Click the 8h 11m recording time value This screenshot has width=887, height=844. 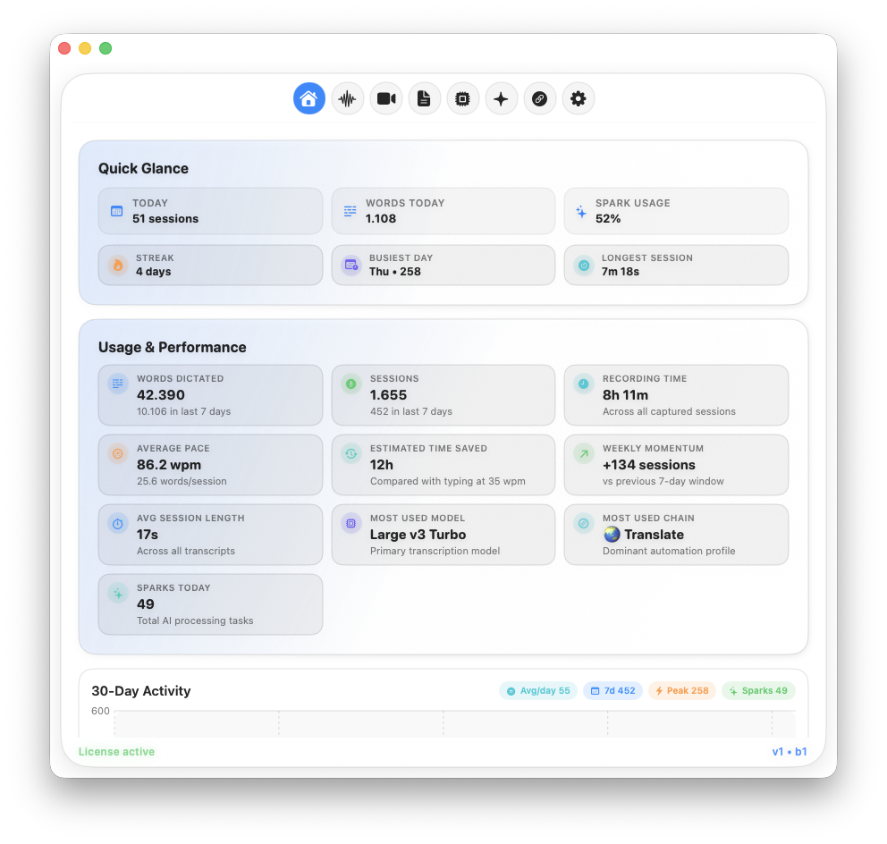(x=625, y=395)
